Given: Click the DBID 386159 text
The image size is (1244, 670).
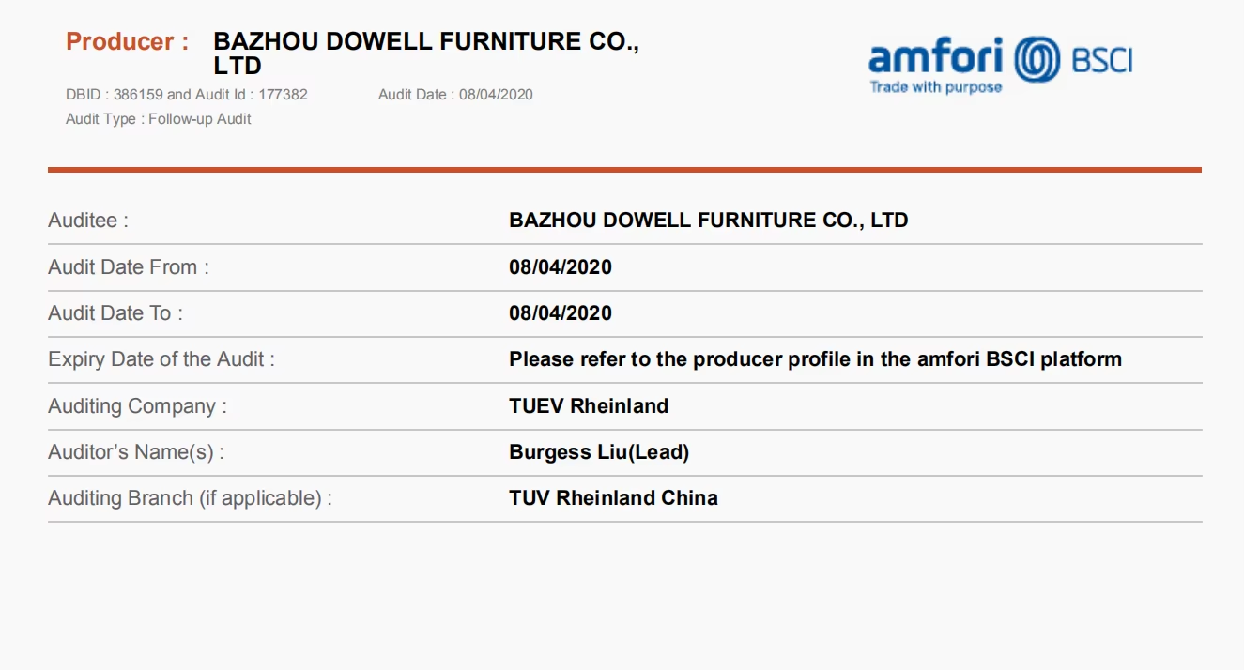Looking at the screenshot, I should (114, 95).
